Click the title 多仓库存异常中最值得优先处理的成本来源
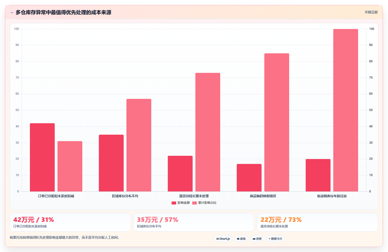The width and height of the screenshot is (388, 252). (x=63, y=12)
